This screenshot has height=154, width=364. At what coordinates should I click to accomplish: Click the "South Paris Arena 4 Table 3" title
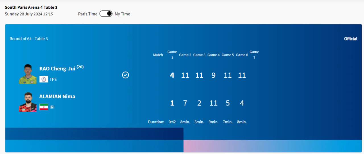31,7
